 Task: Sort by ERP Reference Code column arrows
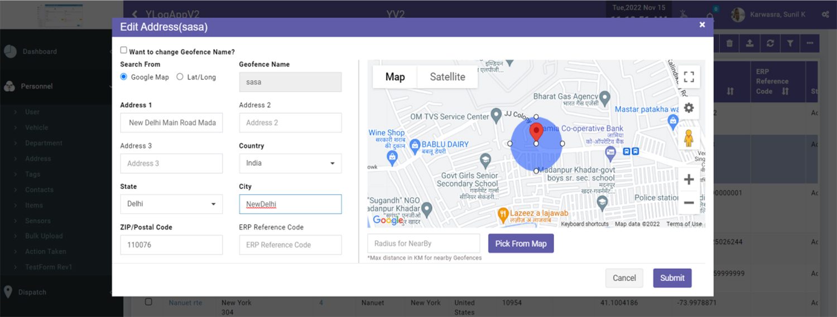(785, 91)
